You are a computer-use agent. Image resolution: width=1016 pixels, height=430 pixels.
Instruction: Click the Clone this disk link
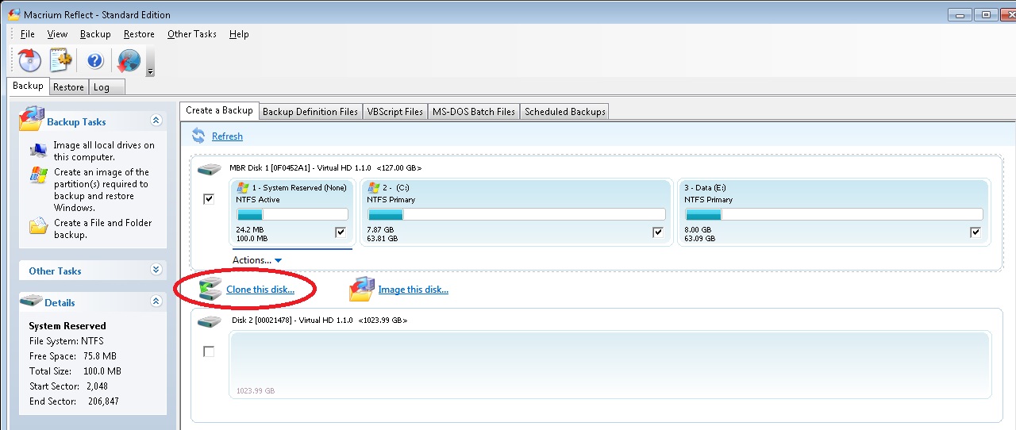tap(260, 290)
